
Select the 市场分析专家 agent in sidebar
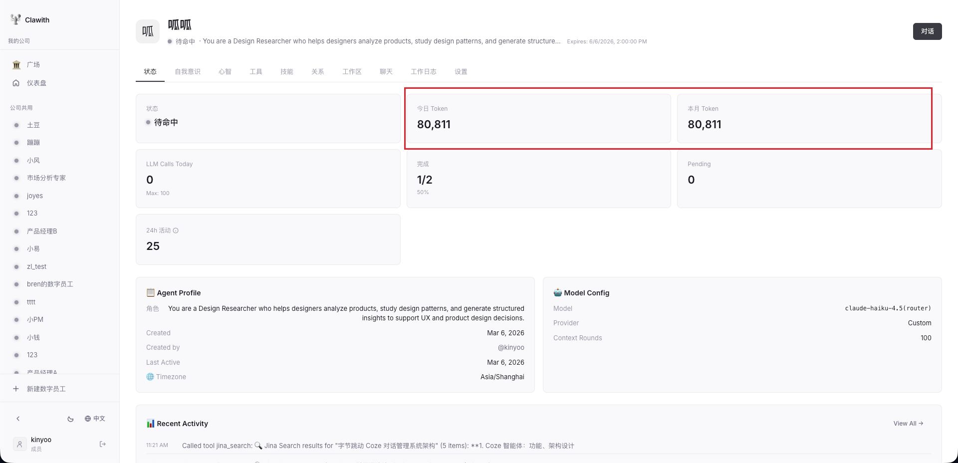tap(46, 178)
